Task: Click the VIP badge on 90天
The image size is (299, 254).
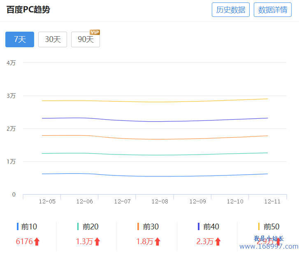Action: pyautogui.click(x=95, y=32)
